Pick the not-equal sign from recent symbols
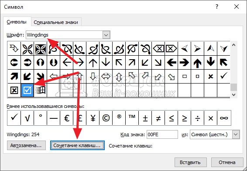The height and width of the screenshot is (171, 247). click(x=158, y=118)
